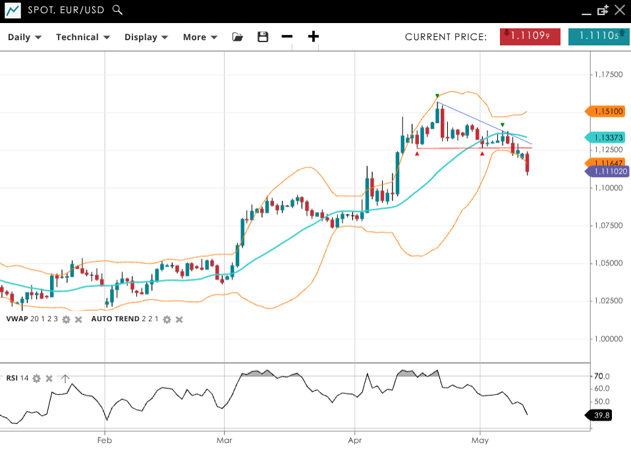Zoom out with the minus icon

tap(287, 37)
